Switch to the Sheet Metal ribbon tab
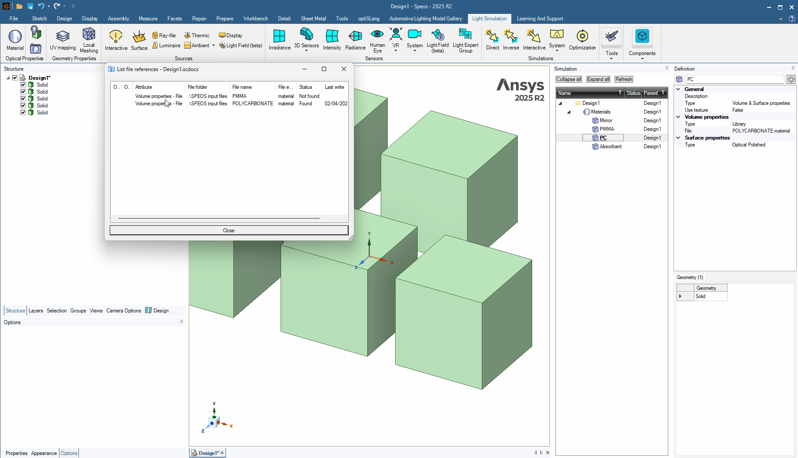798x458 pixels. [313, 19]
